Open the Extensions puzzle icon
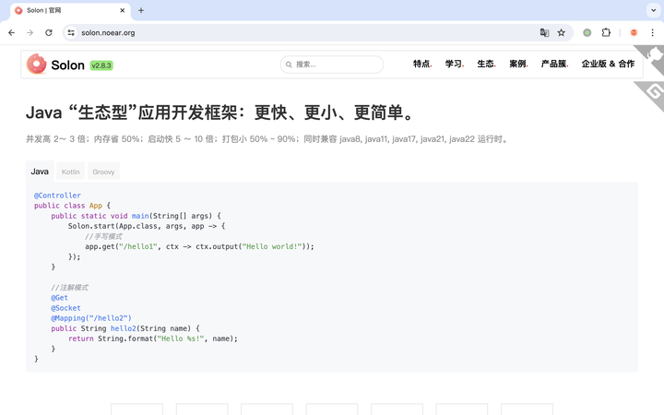Image resolution: width=664 pixels, height=415 pixels. [606, 32]
